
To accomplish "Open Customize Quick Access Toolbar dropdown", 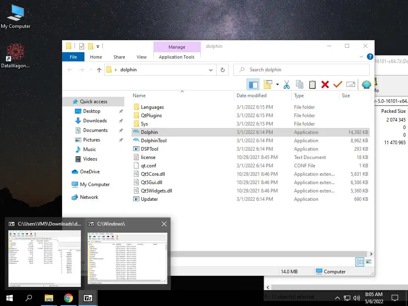I will click(x=98, y=47).
